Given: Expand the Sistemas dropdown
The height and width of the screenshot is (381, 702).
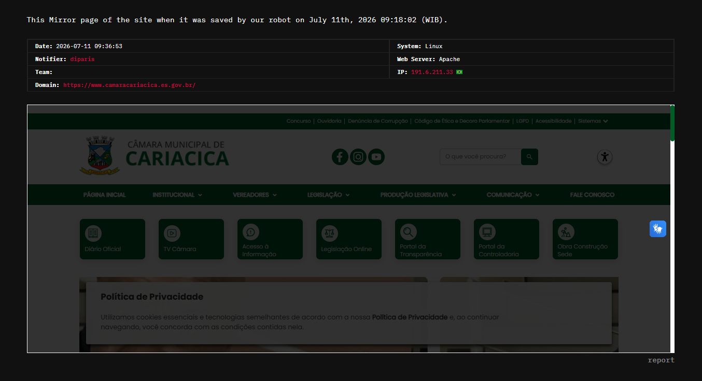Looking at the screenshot, I should (593, 121).
